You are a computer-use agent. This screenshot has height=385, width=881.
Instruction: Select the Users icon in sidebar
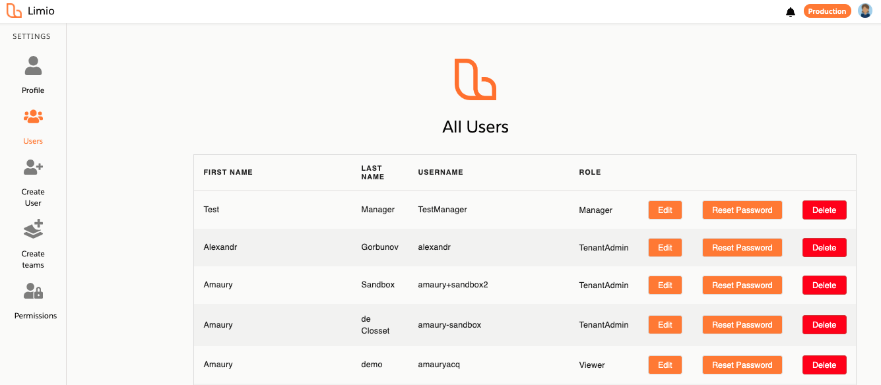33,117
